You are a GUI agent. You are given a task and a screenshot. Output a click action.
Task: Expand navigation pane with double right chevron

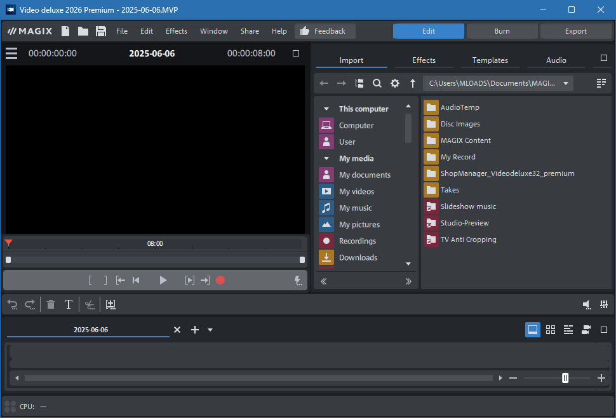coord(408,281)
